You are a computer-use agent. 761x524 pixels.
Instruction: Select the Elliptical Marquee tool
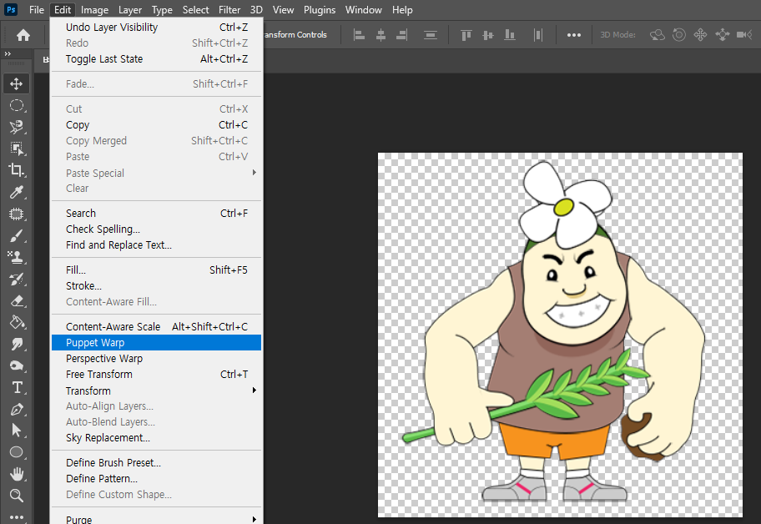(x=17, y=105)
